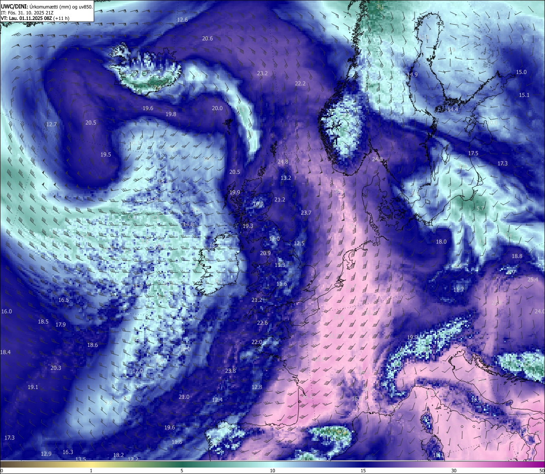Select the 20.9 value label
Image resolution: width=545 pixels, height=474 pixels.
(x=265, y=253)
